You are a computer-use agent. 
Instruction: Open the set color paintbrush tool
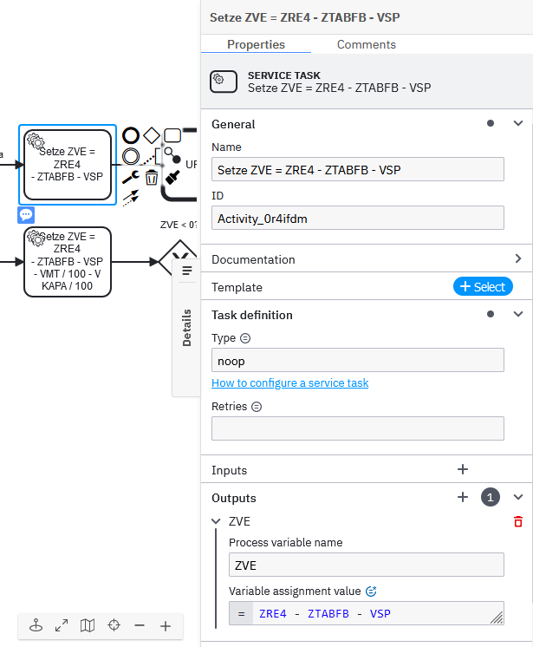[172, 178]
